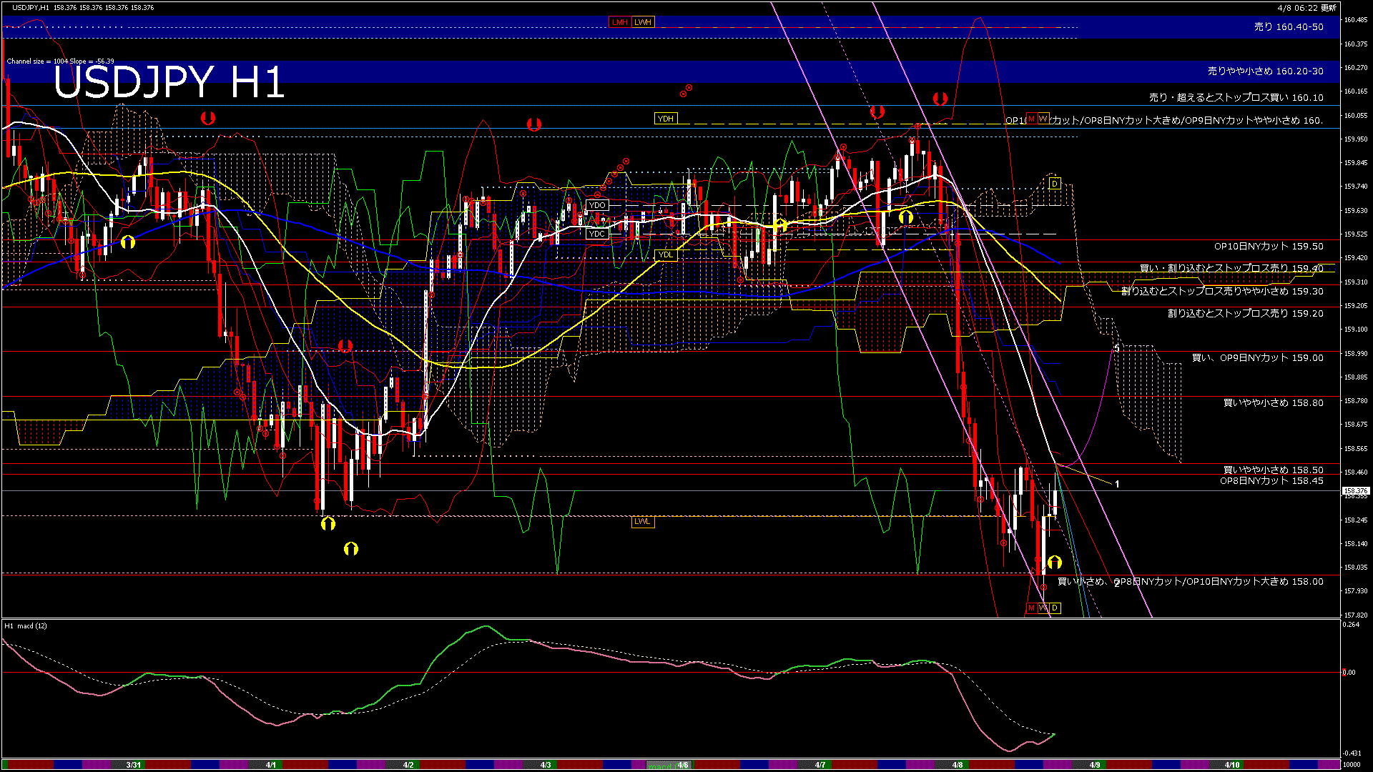Click the red M box beside the OP10 text
Image resolution: width=1373 pixels, height=772 pixels.
click(1031, 119)
